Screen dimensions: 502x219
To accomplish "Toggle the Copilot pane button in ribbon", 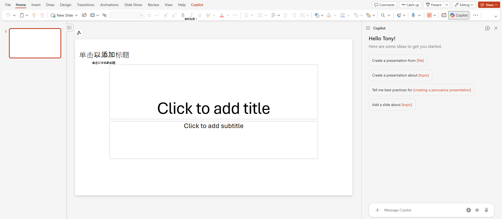I will (x=459, y=15).
